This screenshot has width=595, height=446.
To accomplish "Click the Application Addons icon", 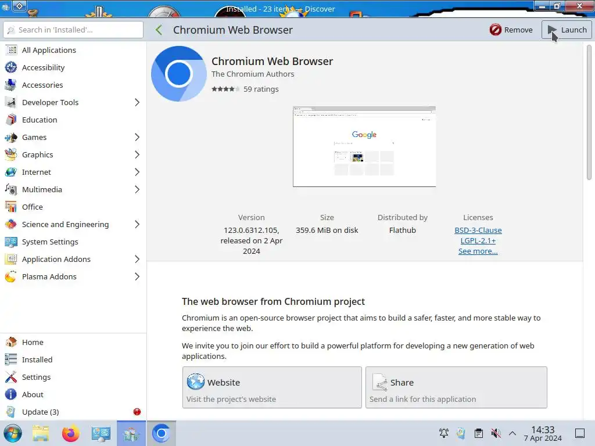I will pyautogui.click(x=11, y=260).
